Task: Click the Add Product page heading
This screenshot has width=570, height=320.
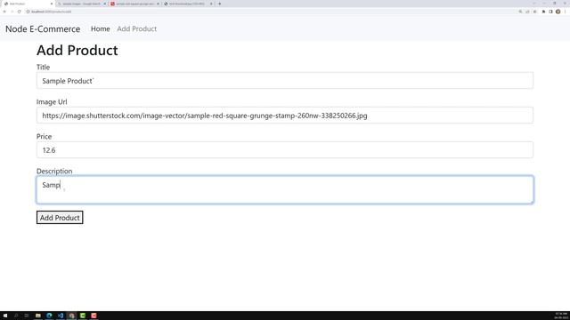Action: point(77,50)
